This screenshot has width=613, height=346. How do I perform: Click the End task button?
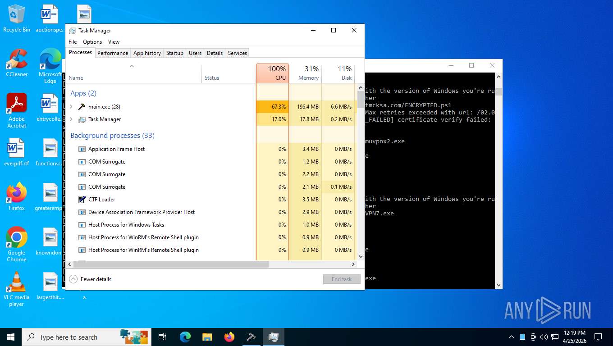click(342, 279)
